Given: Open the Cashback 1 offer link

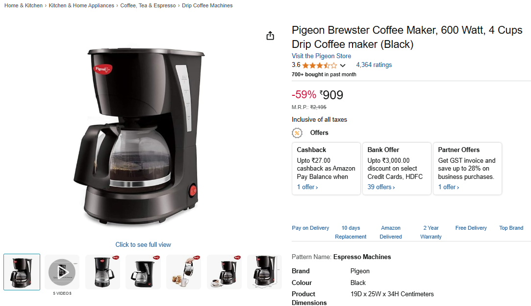Looking at the screenshot, I should coord(307,187).
